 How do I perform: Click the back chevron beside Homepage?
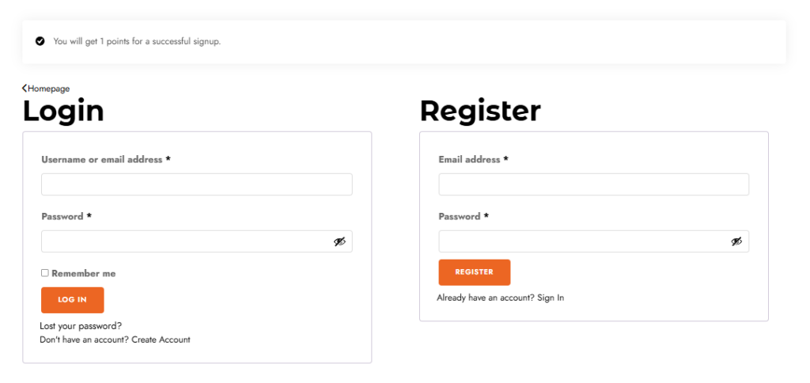pyautogui.click(x=25, y=89)
